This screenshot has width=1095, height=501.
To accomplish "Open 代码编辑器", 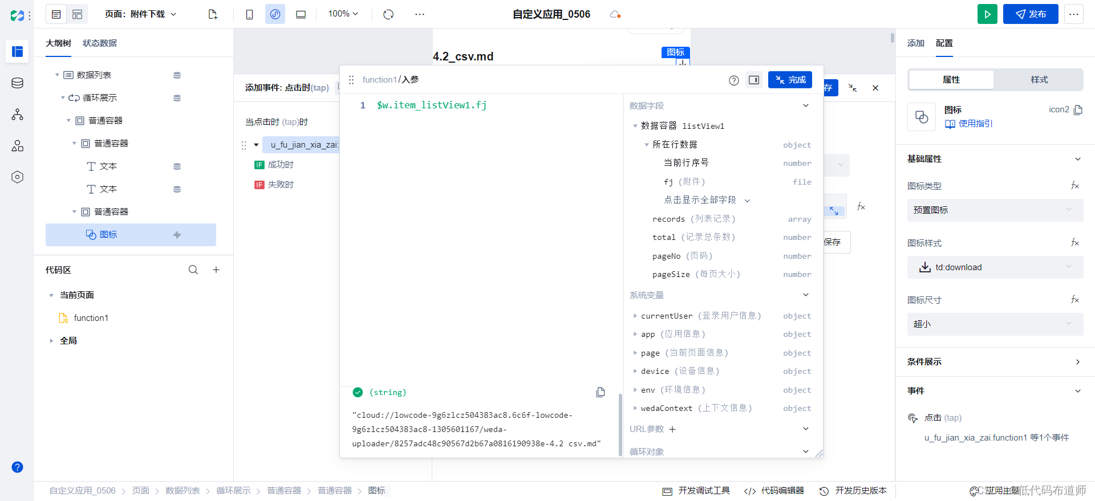I will point(774,491).
